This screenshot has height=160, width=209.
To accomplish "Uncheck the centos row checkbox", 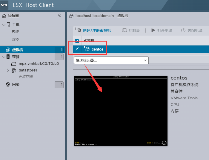I will point(77,49).
